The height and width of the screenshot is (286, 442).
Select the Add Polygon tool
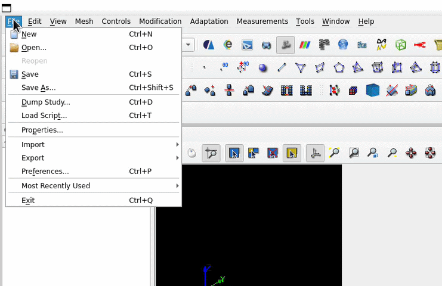pos(339,67)
